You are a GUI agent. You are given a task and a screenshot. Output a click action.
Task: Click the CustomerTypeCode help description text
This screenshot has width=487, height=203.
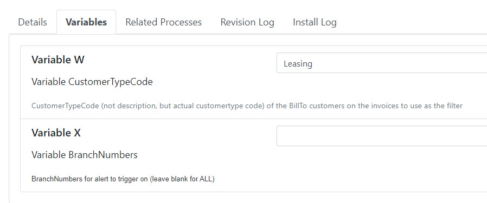247,106
